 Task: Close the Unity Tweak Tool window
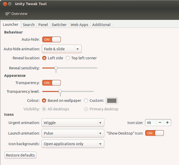coord(5,4)
